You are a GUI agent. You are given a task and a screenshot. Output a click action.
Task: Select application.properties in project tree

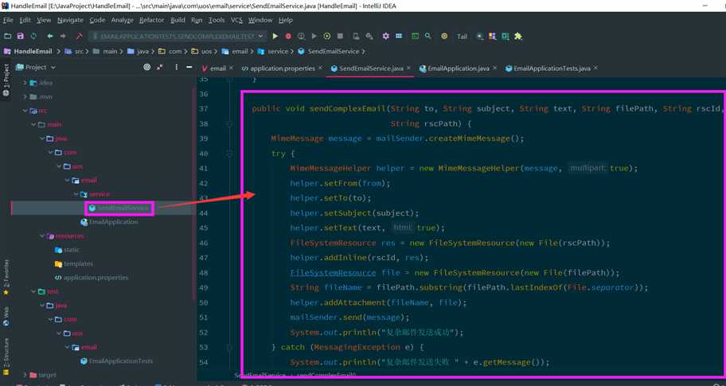coord(92,277)
